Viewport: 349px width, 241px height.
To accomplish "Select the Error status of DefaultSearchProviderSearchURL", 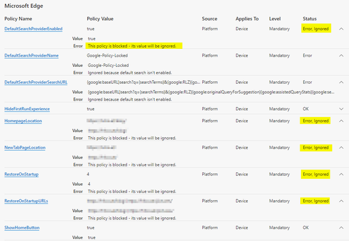I will click(x=307, y=83).
